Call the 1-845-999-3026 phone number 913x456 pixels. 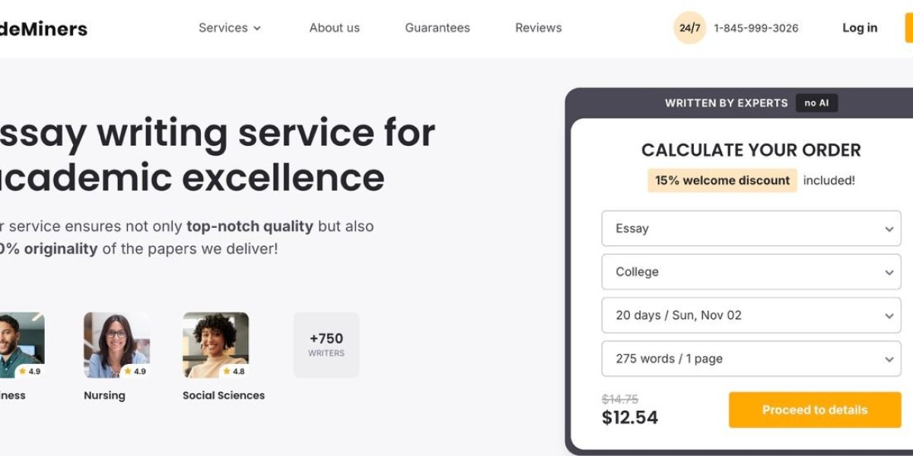[756, 28]
